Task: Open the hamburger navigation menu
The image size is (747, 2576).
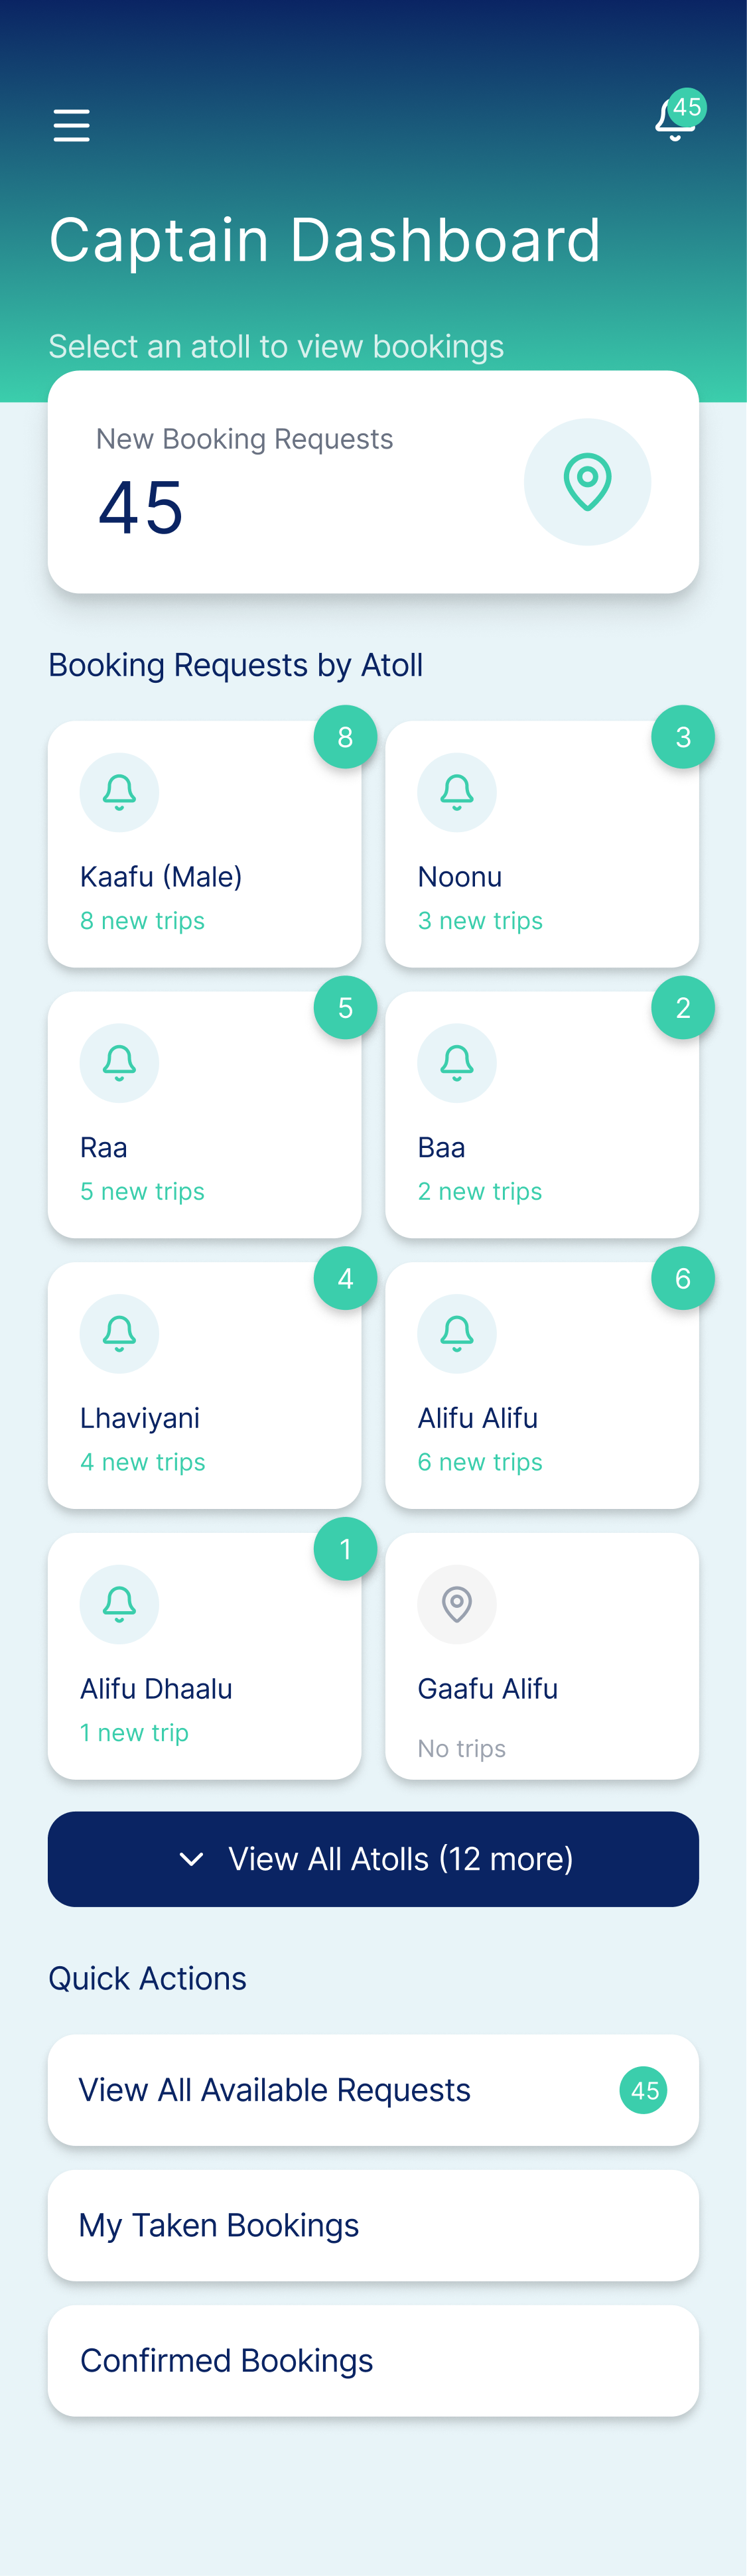Action: coord(70,125)
